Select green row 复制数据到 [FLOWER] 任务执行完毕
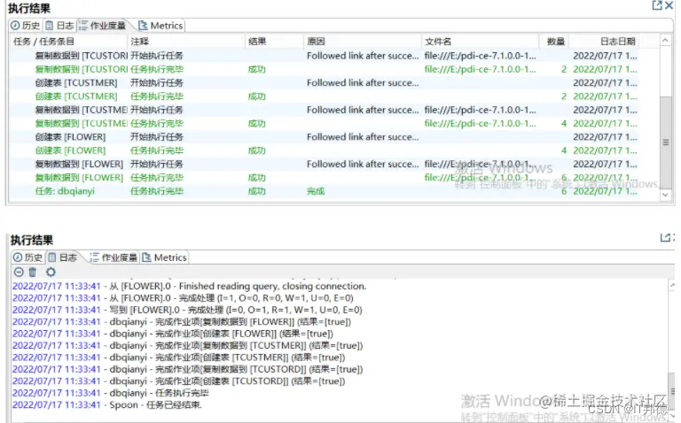 point(334,178)
